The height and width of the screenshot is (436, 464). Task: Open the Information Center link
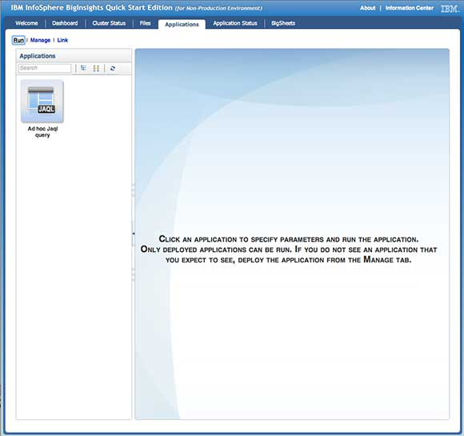410,8
